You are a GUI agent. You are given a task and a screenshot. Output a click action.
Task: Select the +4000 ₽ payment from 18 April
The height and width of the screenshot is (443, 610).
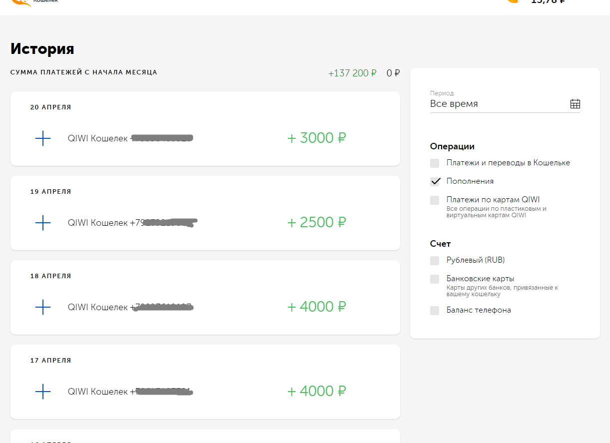pos(205,297)
